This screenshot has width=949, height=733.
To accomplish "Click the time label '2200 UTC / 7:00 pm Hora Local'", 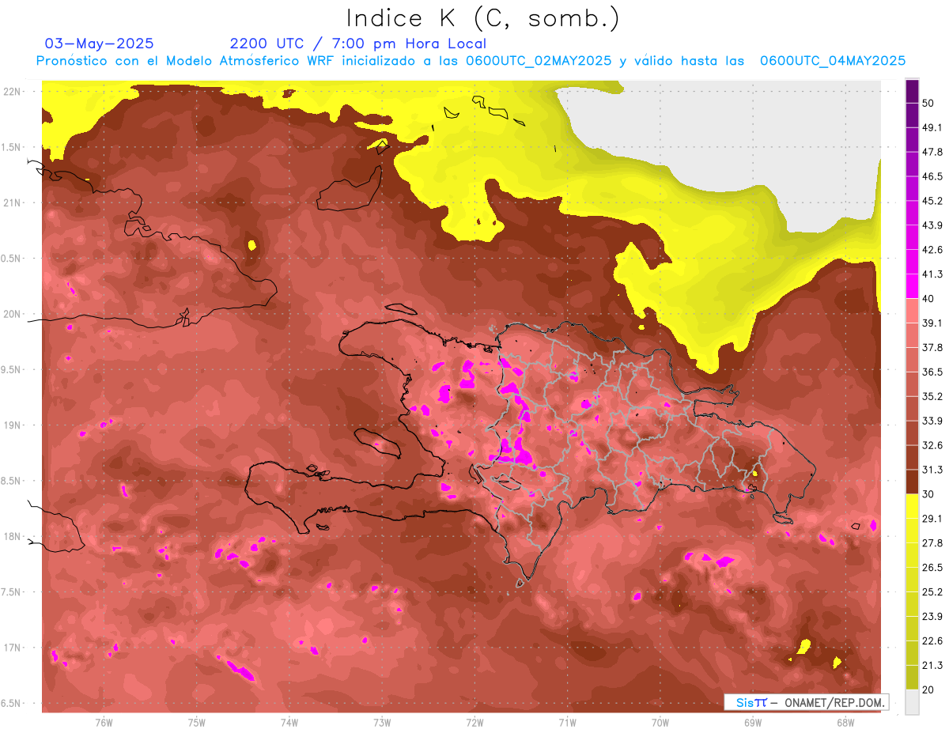I will [x=357, y=43].
